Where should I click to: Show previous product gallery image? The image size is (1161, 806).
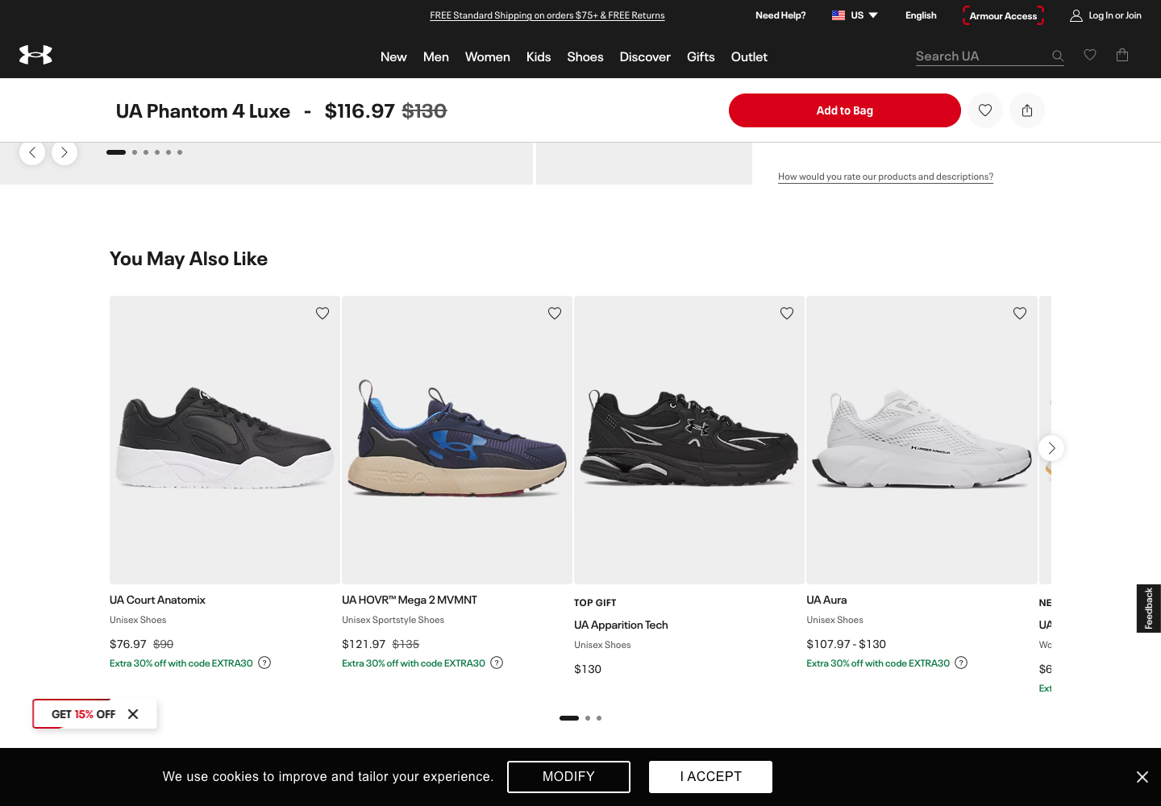[32, 152]
